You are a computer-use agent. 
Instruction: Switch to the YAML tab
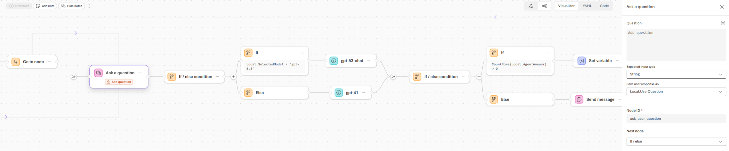(x=587, y=6)
